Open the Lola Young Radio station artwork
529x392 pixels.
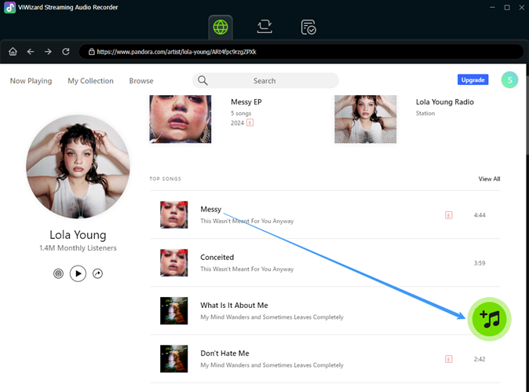click(366, 119)
